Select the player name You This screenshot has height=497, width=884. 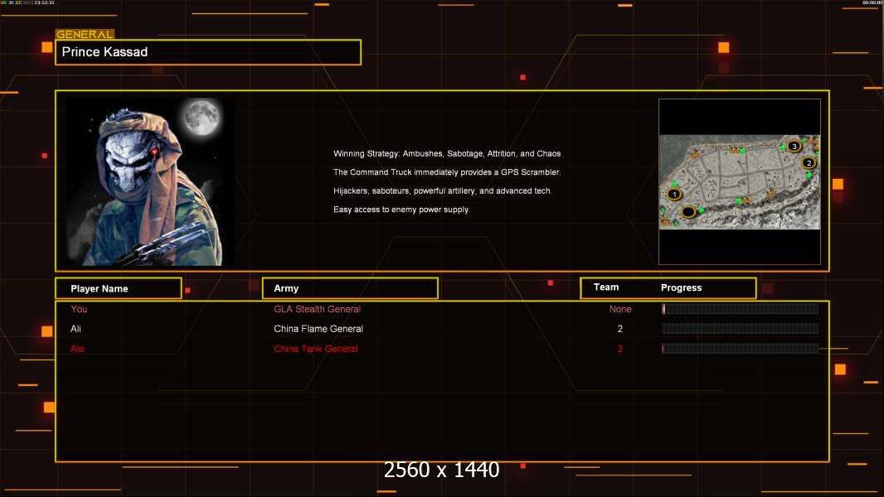coord(79,309)
